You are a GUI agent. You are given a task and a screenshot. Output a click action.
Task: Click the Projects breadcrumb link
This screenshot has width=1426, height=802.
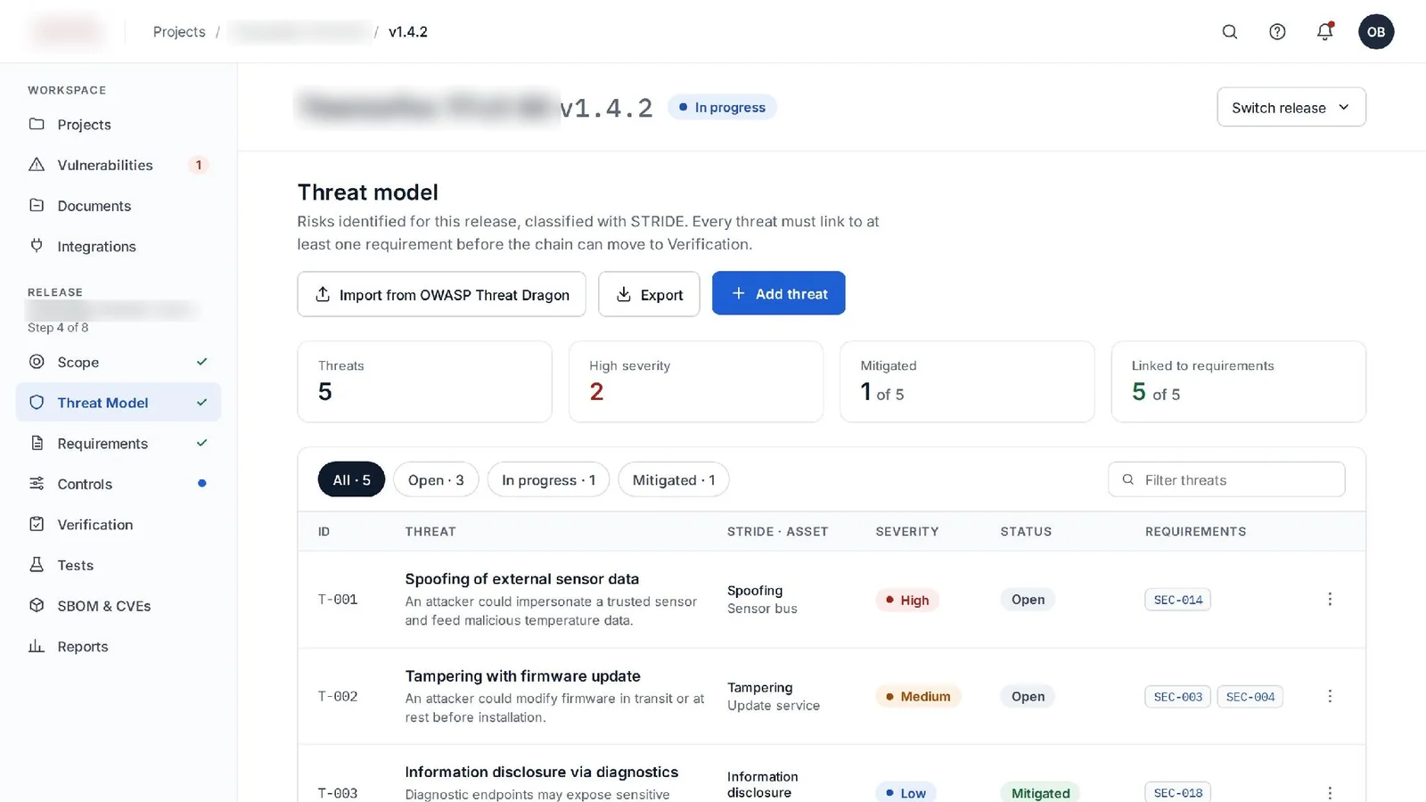tap(179, 32)
